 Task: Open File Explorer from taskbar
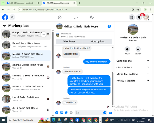click(x=59, y=120)
